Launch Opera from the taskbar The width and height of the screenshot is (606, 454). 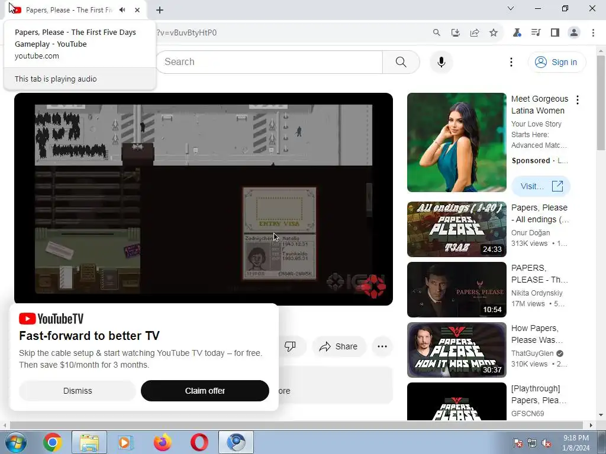[199, 442]
